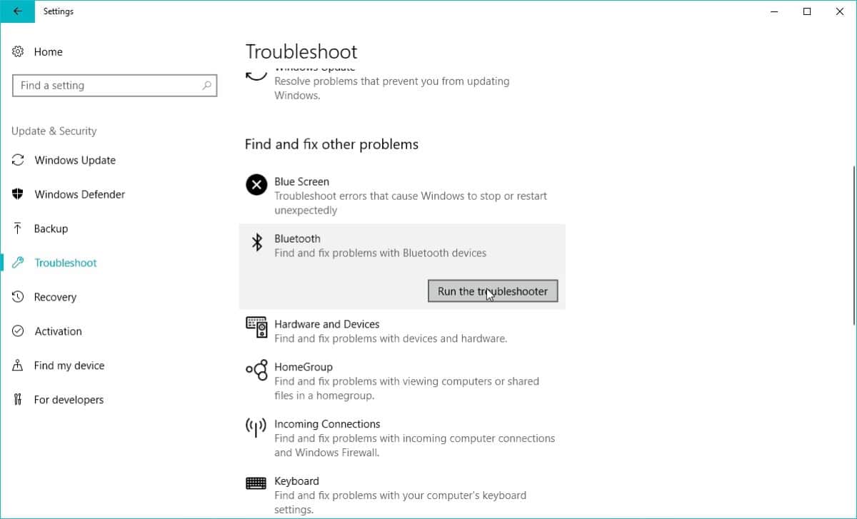Minimize the Settings window
Viewport: 857px width, 519px height.
coord(774,11)
